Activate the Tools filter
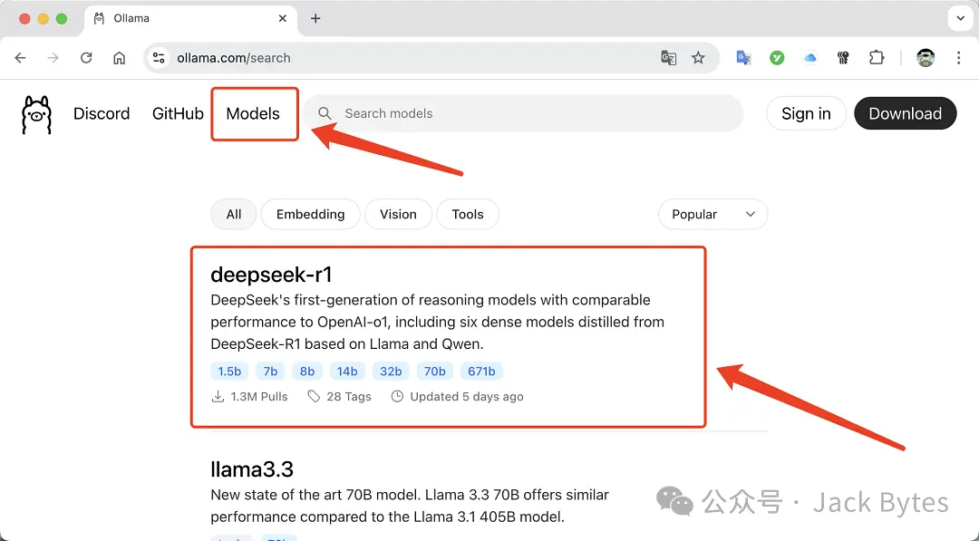Screen dimensions: 979x541 pos(468,214)
